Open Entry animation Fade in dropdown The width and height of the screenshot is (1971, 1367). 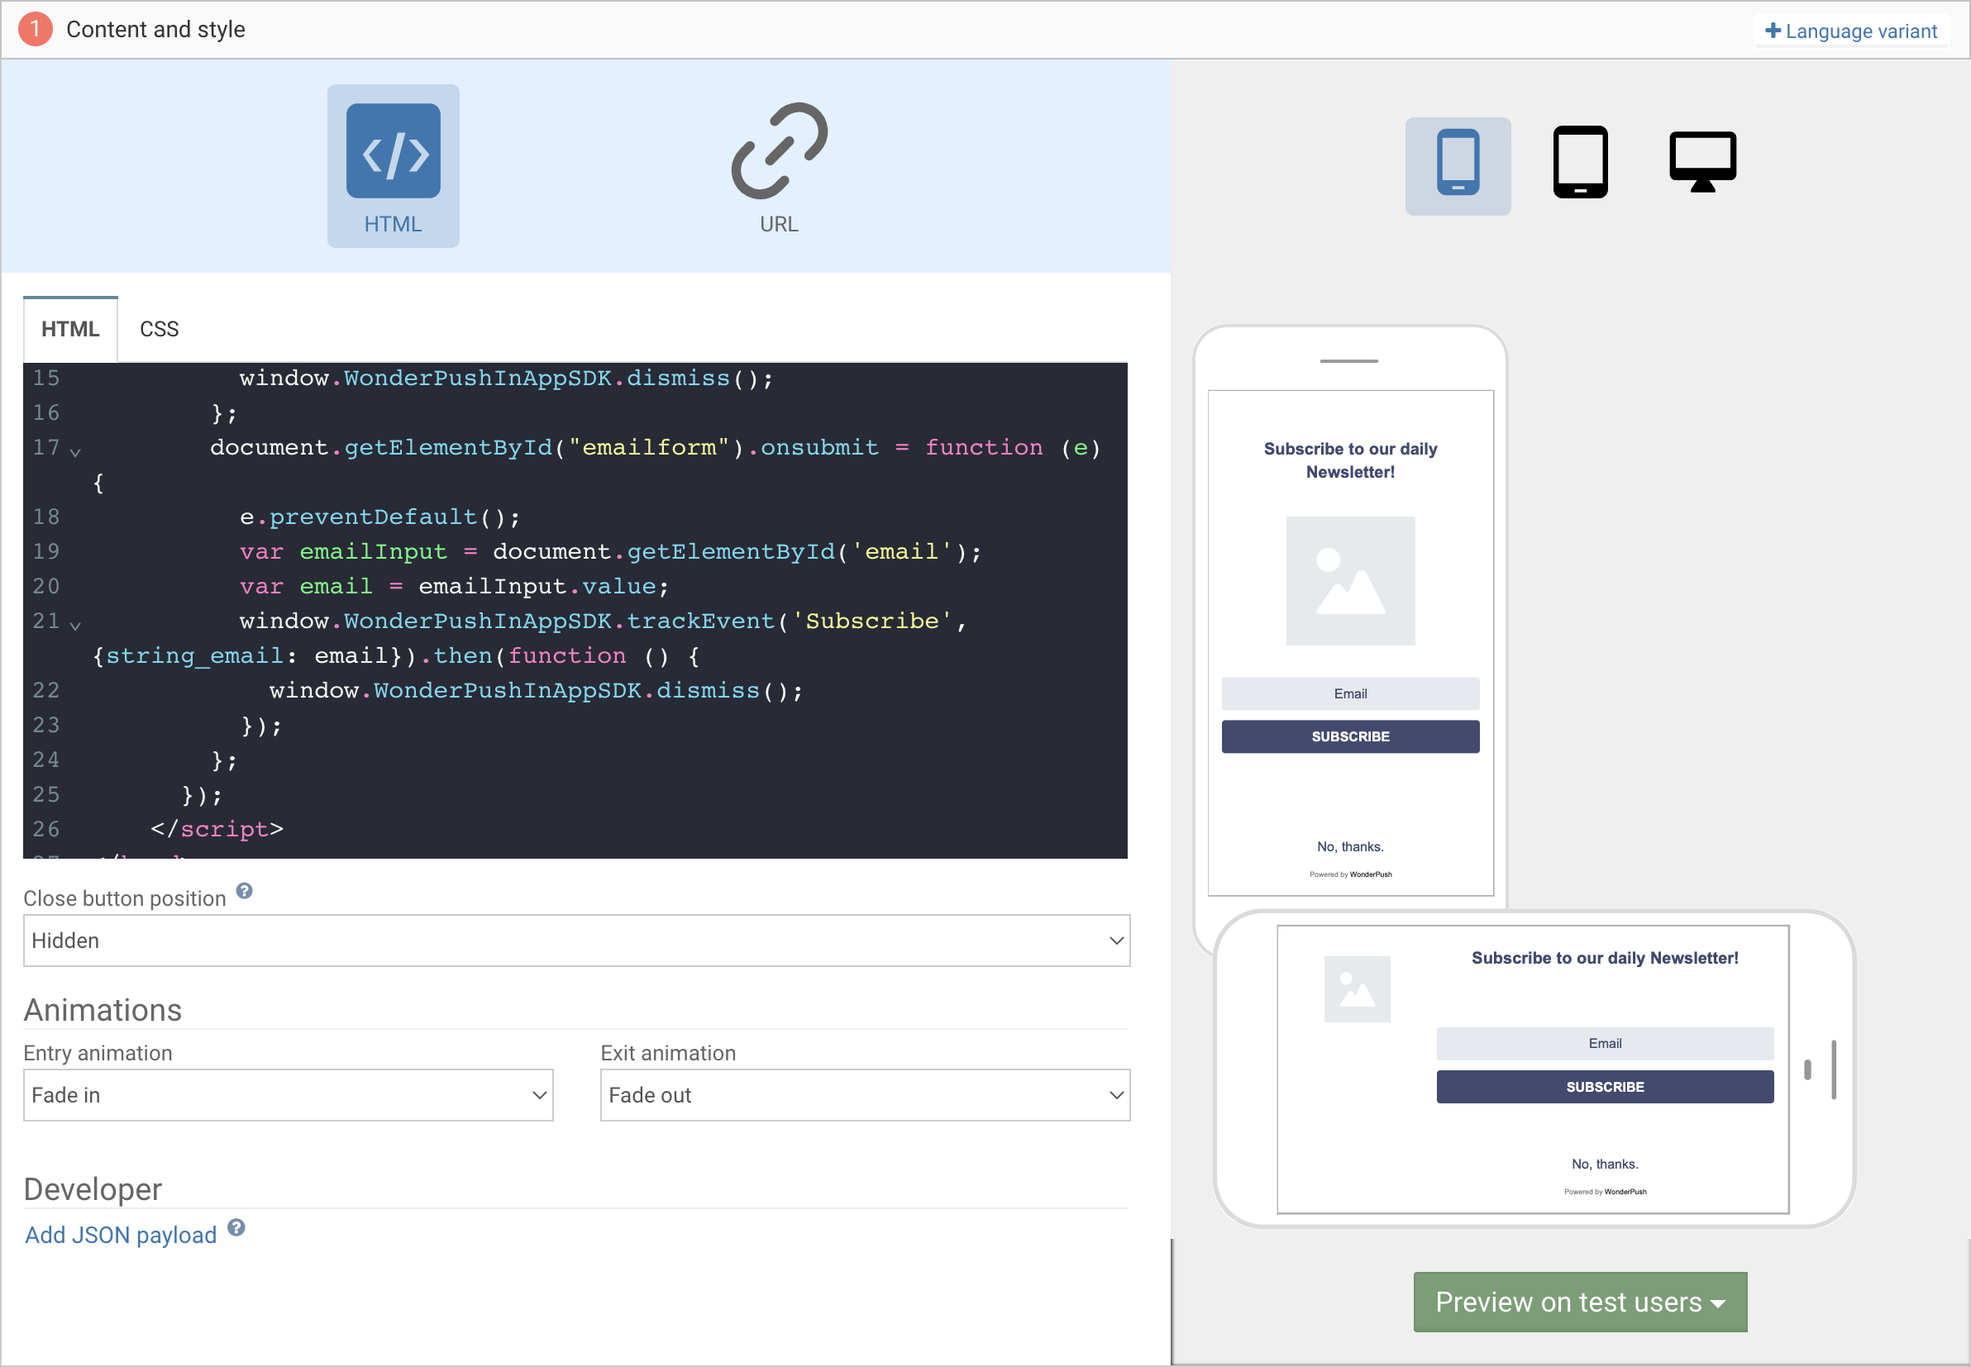288,1095
